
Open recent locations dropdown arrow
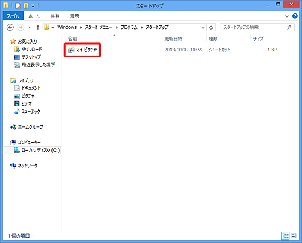pos(30,27)
